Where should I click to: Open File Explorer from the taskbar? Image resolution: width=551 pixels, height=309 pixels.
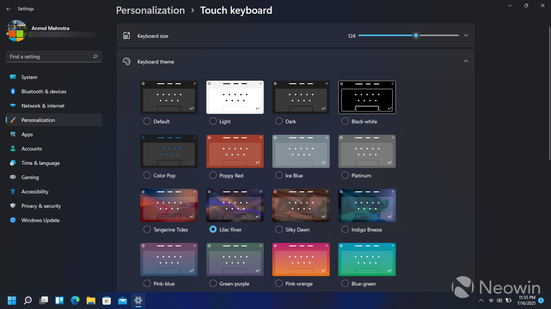click(x=91, y=300)
